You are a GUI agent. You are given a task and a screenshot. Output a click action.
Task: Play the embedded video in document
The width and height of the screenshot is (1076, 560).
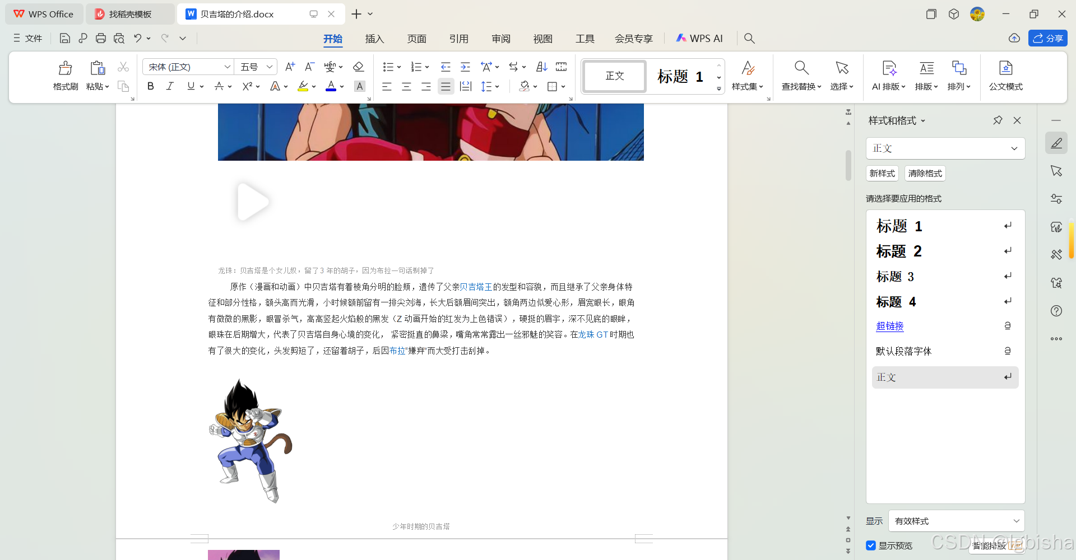click(253, 202)
